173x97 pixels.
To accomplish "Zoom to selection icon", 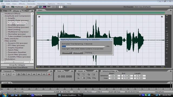I will click(94, 74).
